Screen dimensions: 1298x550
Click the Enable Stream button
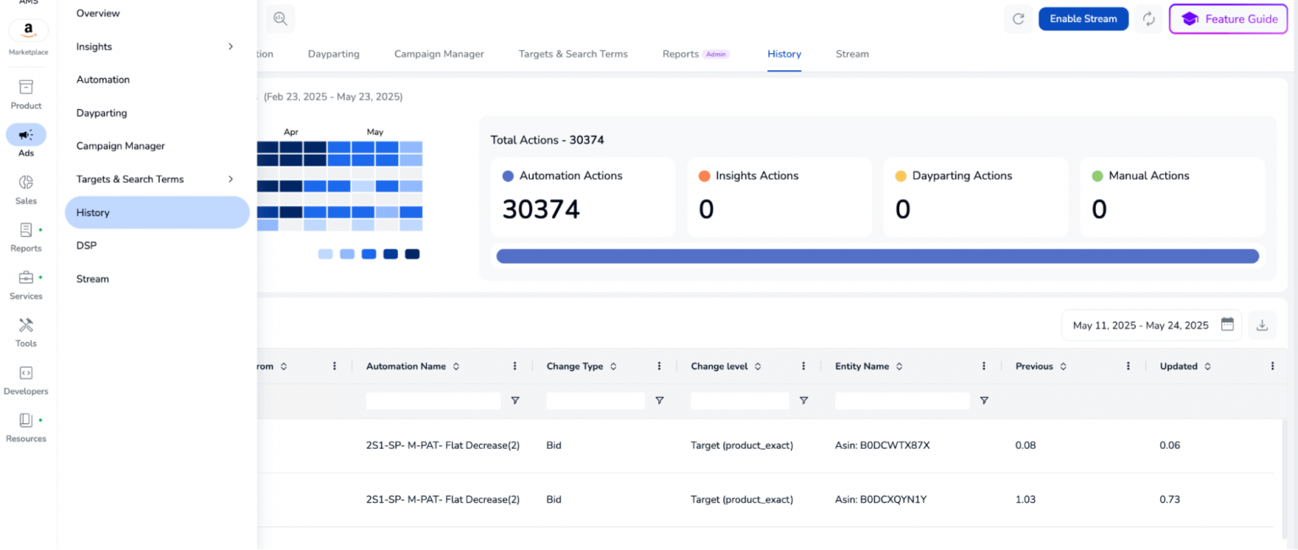[1083, 18]
